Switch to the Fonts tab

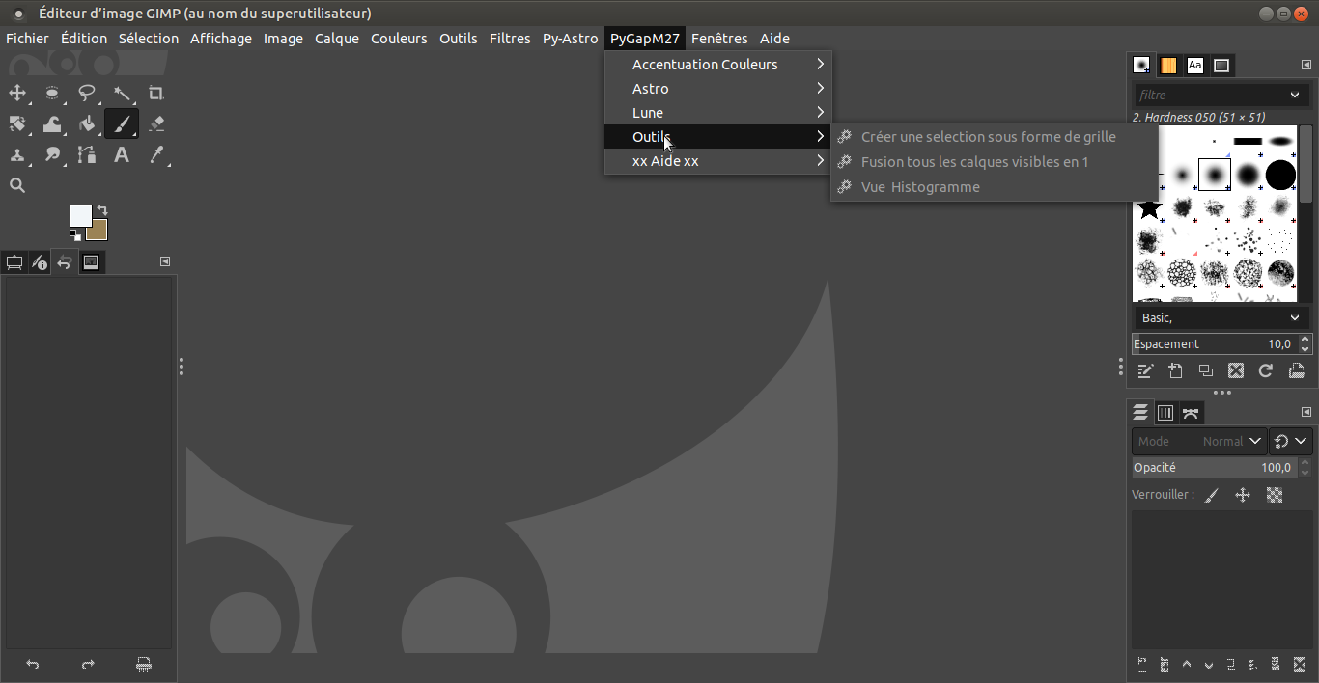tap(1195, 65)
